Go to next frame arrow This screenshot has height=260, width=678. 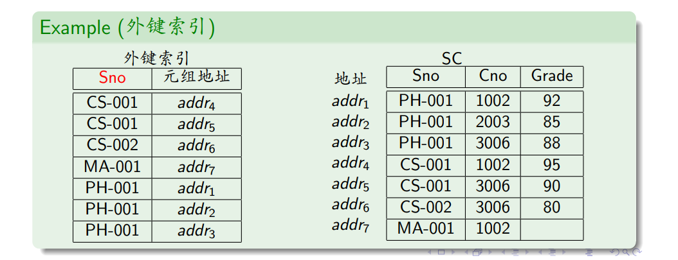coord(490,252)
